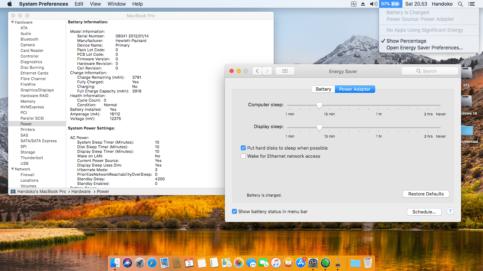The image size is (483, 271).
Task: Choose Open Energy Saver Preferences menu item
Action: point(424,48)
